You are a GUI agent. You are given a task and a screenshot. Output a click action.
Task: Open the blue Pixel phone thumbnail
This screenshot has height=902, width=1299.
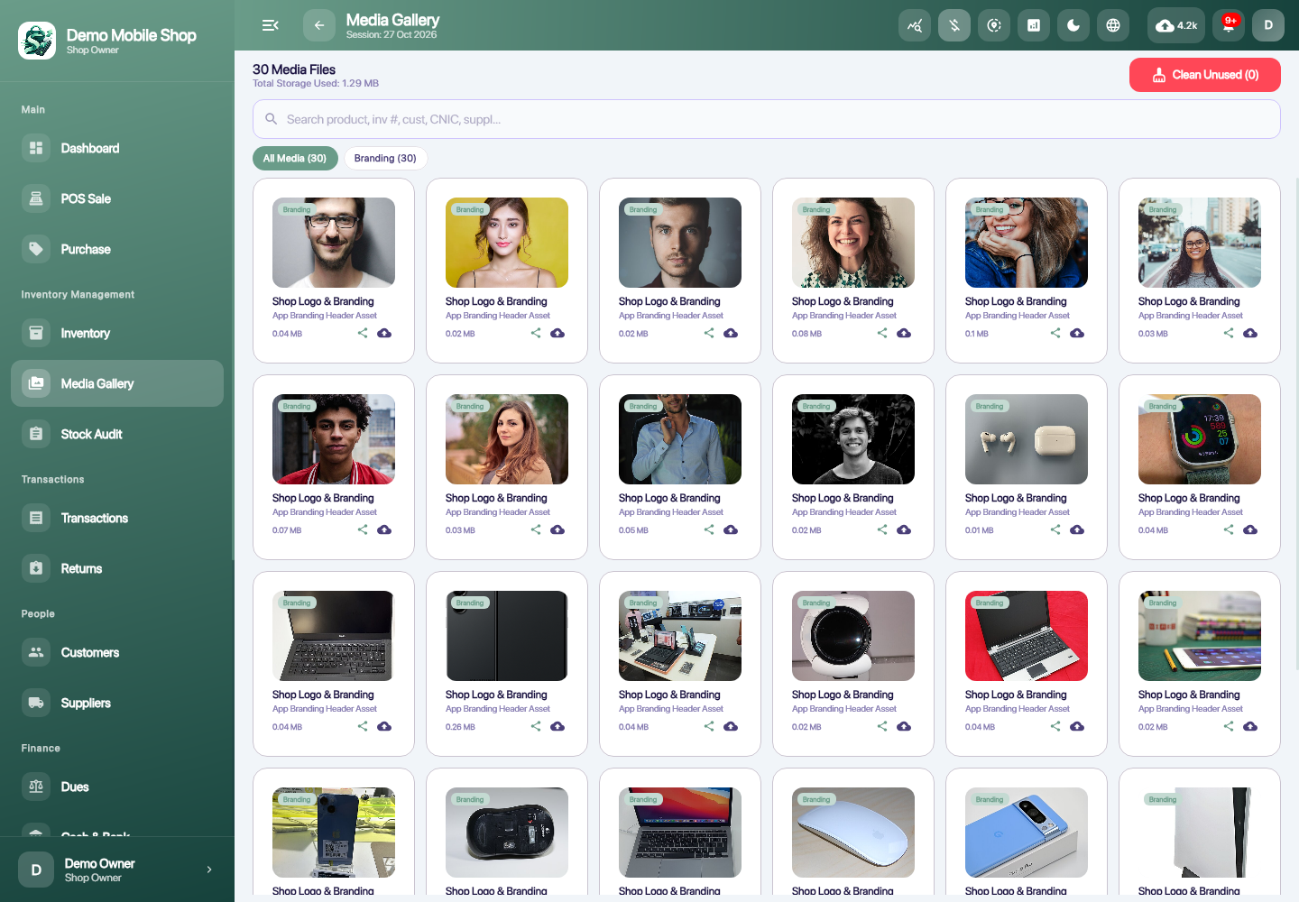(x=1027, y=833)
